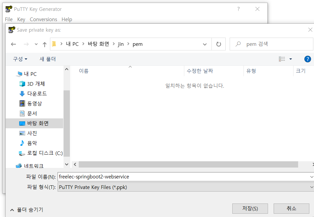Click sidebar scroll up arrow
The height and width of the screenshot is (217, 314).
(x=67, y=69)
